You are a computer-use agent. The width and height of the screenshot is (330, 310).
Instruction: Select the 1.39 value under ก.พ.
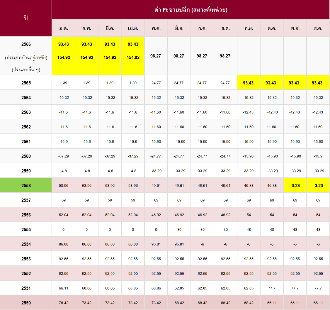[x=87, y=83]
